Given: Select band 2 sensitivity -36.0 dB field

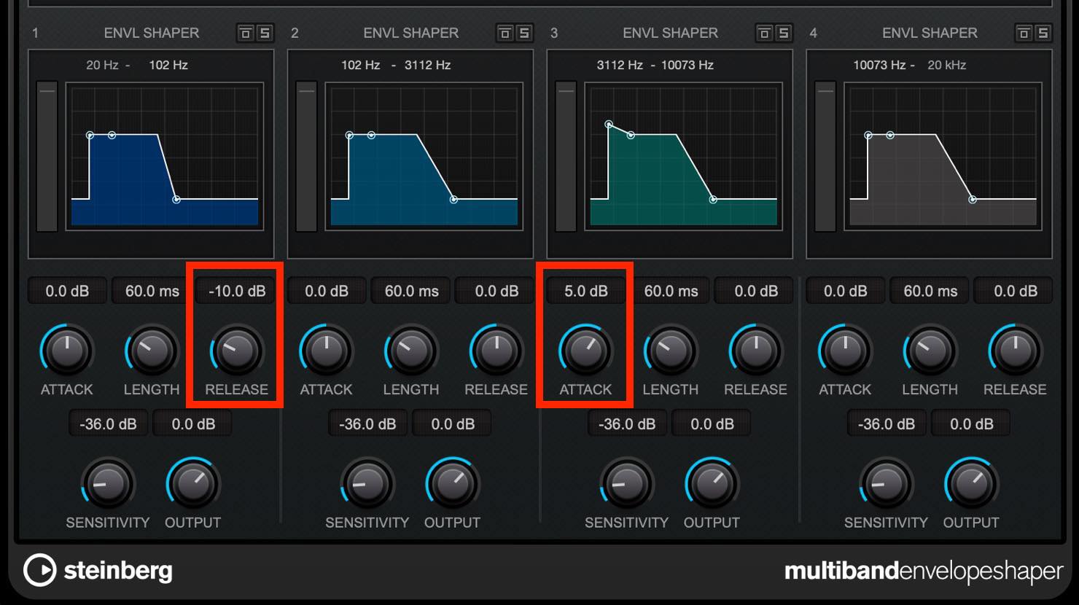Looking at the screenshot, I should [x=367, y=423].
